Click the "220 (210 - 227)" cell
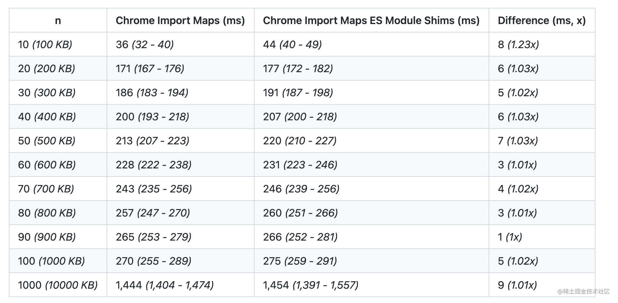This screenshot has height=303, width=618. (x=300, y=141)
